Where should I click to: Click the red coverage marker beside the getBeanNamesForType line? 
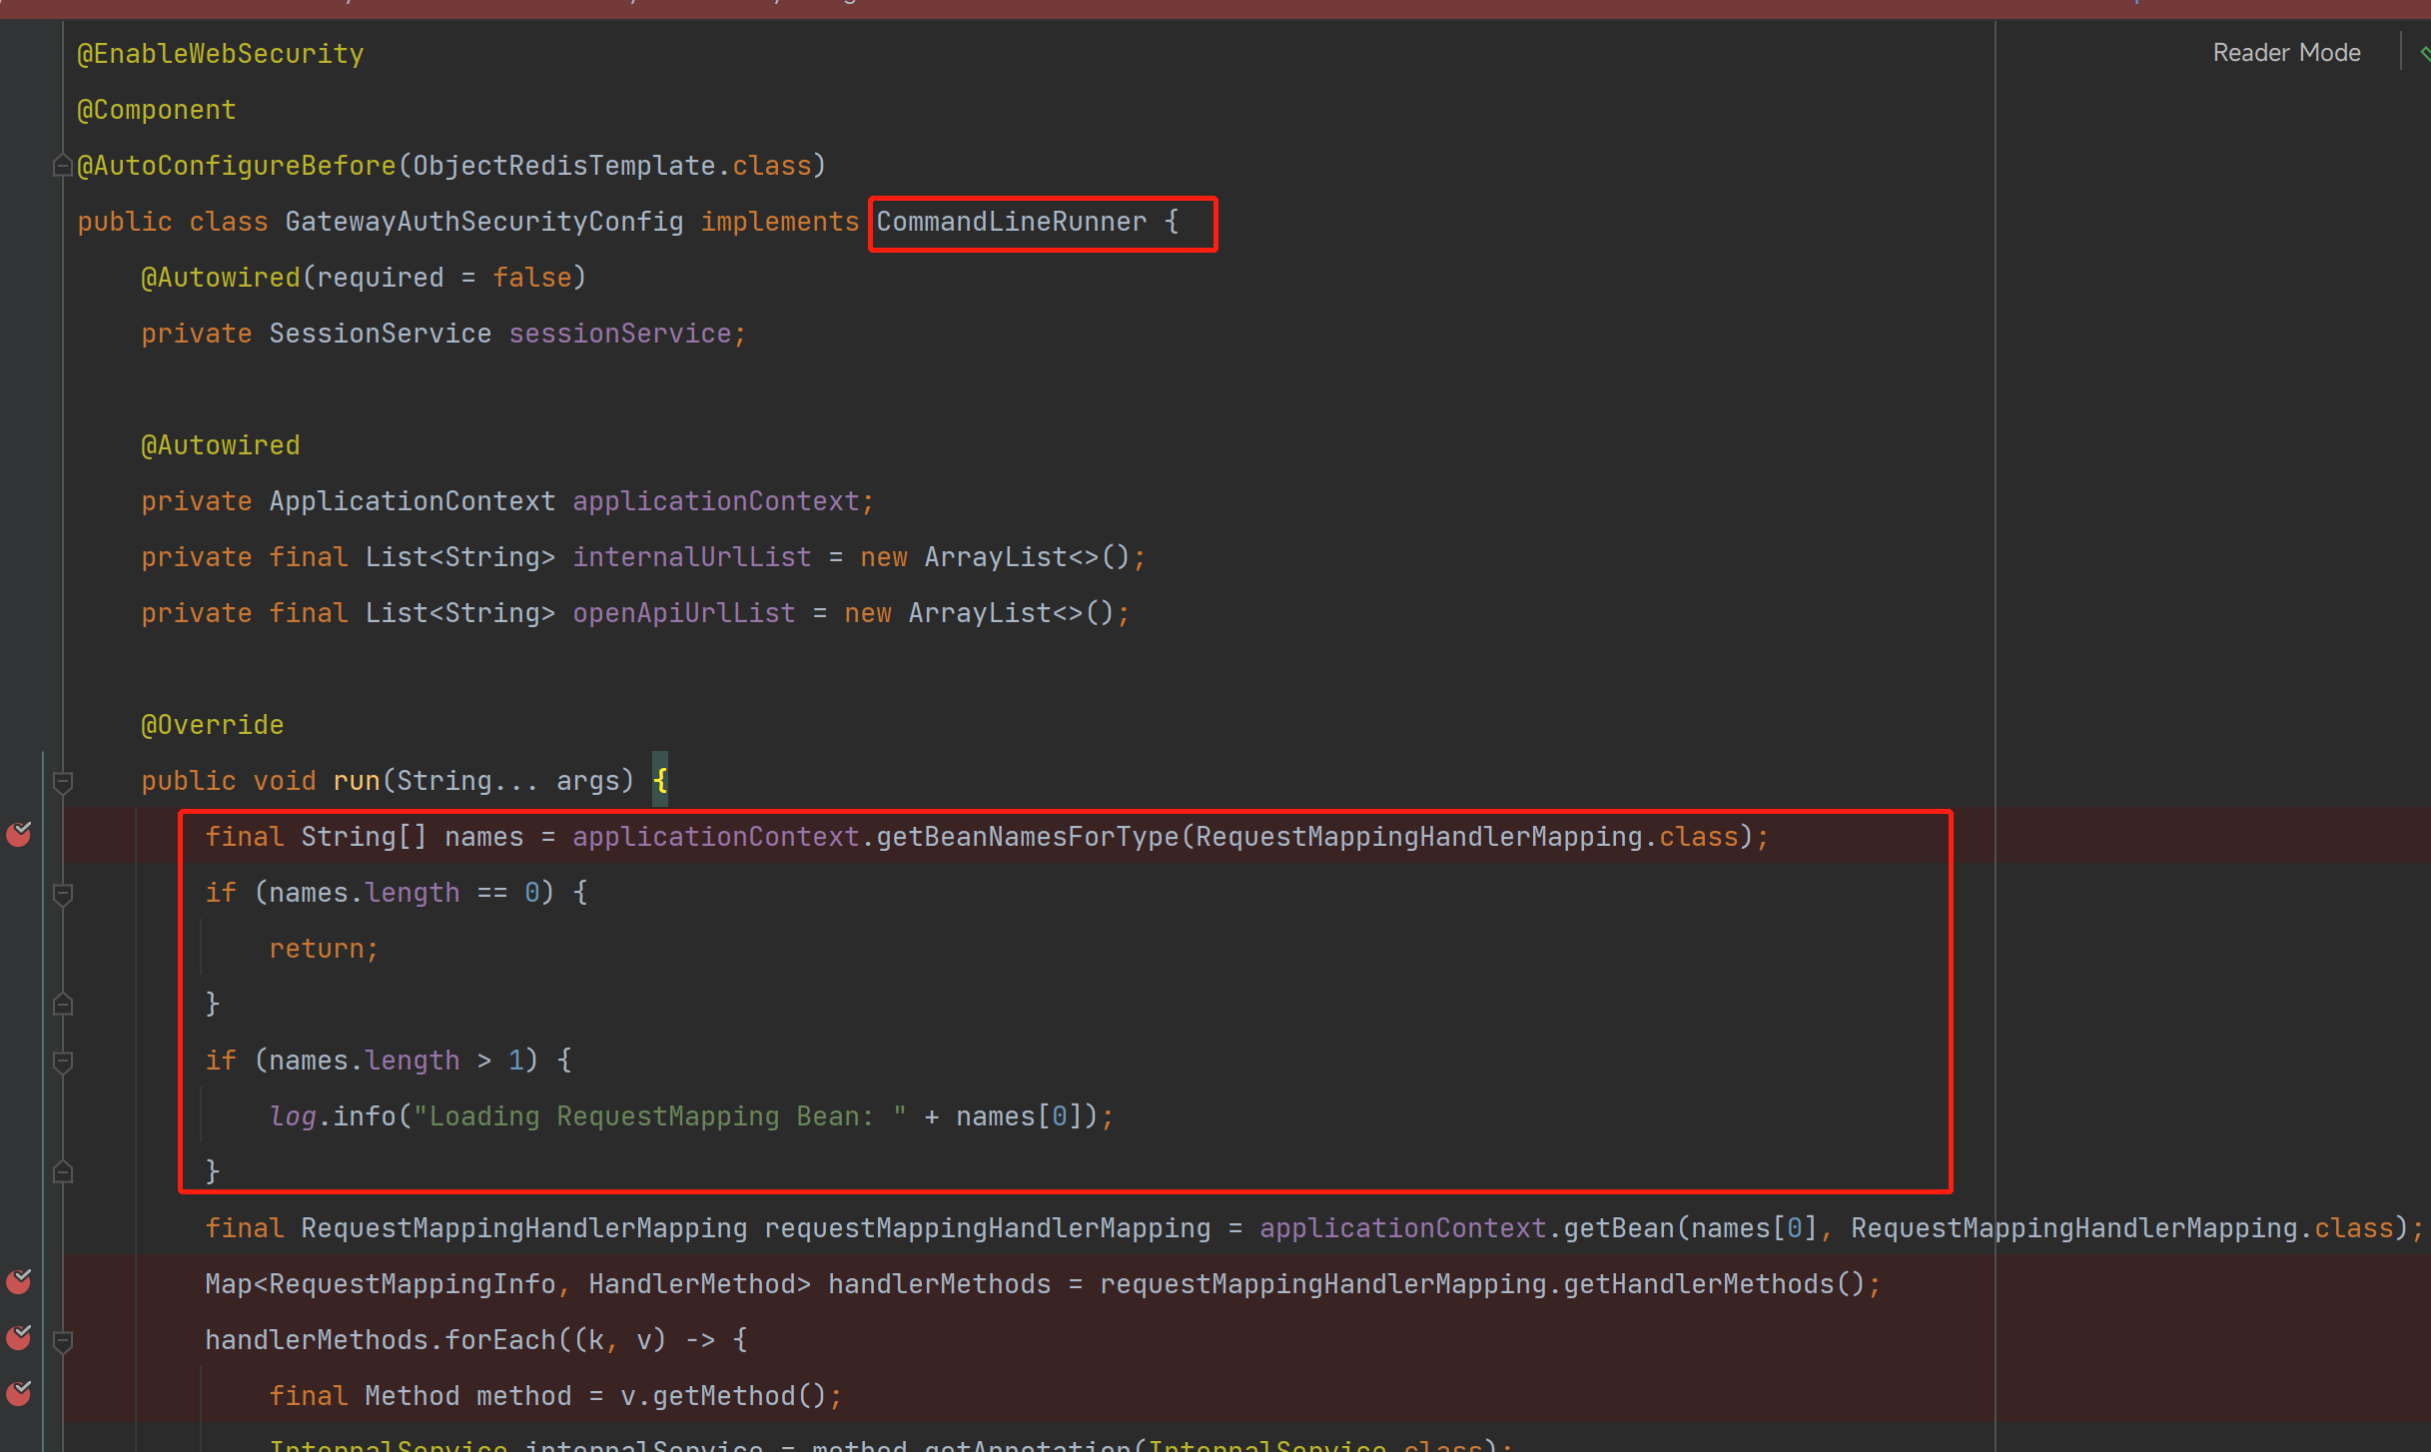click(x=19, y=835)
